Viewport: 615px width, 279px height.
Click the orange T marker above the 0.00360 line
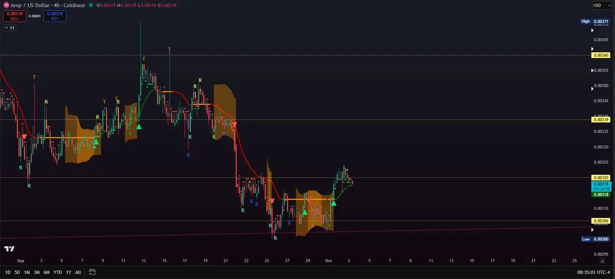(x=170, y=50)
